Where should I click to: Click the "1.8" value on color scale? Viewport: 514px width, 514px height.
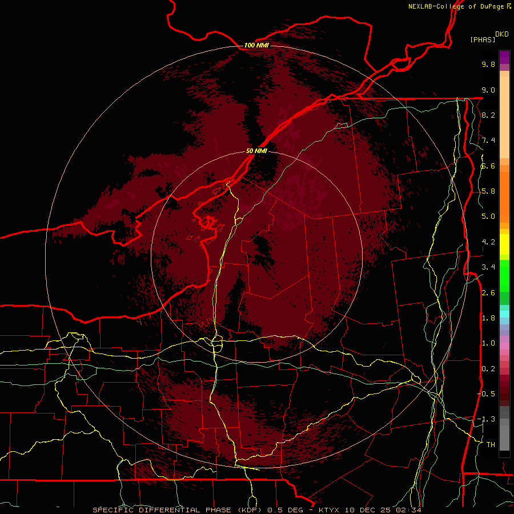(x=488, y=318)
